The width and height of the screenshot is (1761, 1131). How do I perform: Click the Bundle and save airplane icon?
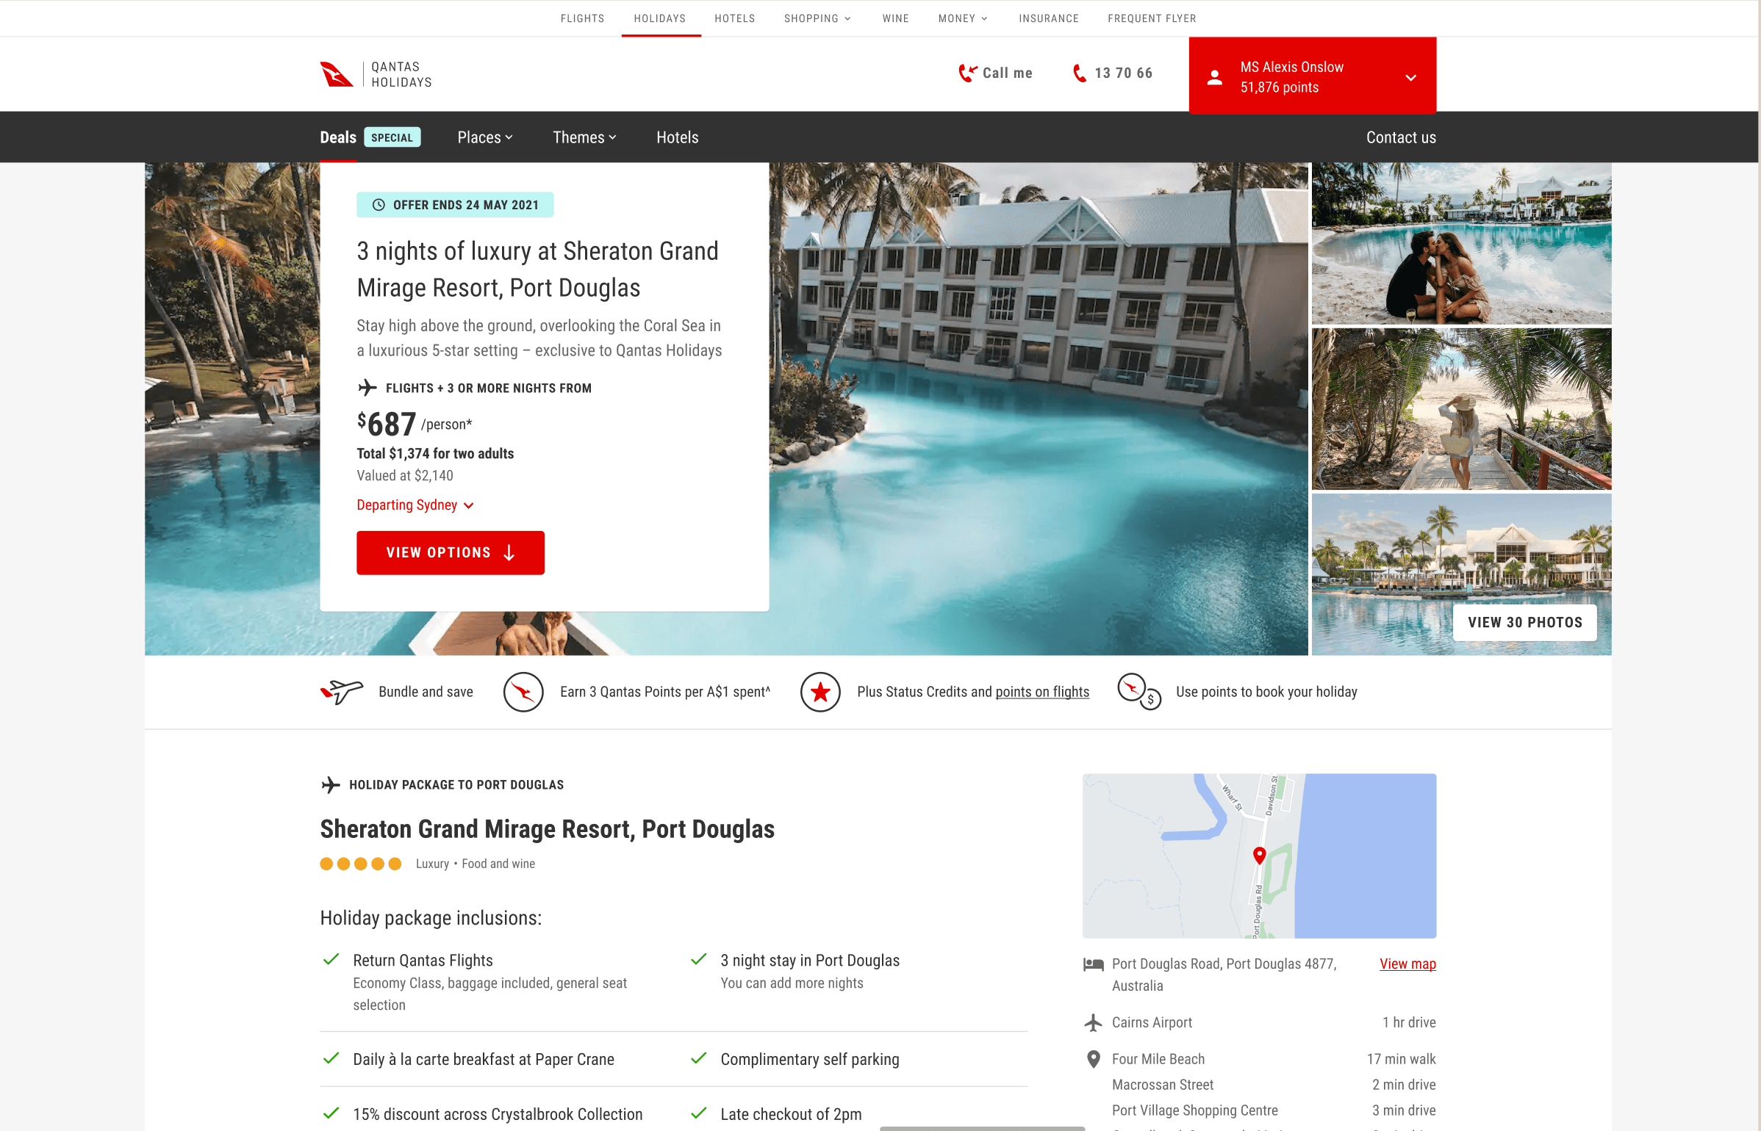(342, 692)
